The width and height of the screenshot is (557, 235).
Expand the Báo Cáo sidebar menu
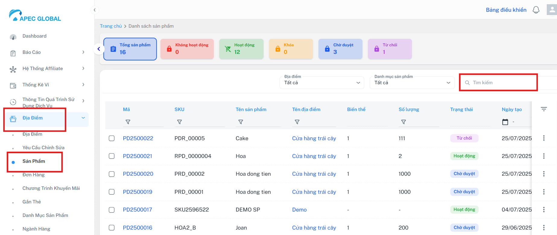(47, 52)
